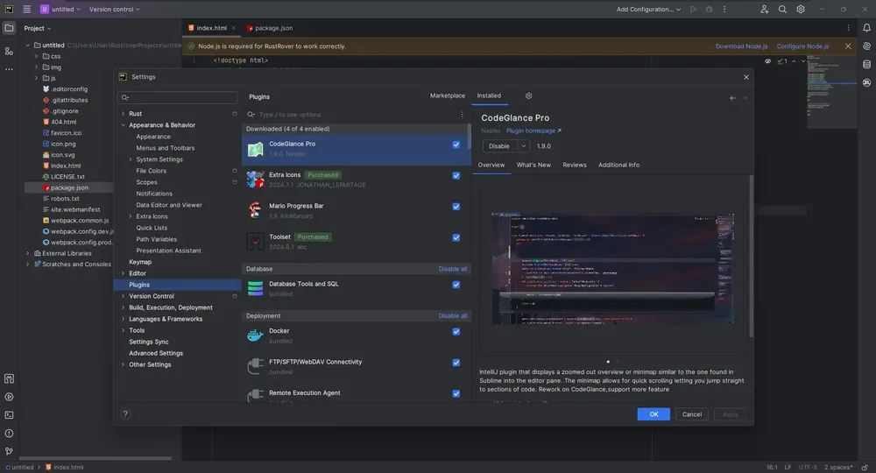Expand the Editor settings node
This screenshot has width=876, height=473.
tap(123, 273)
